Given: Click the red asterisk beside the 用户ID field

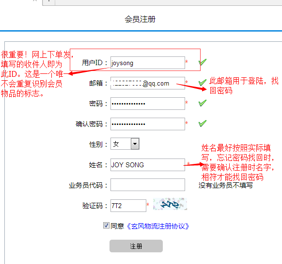Looking at the screenshot, I should 187,62.
